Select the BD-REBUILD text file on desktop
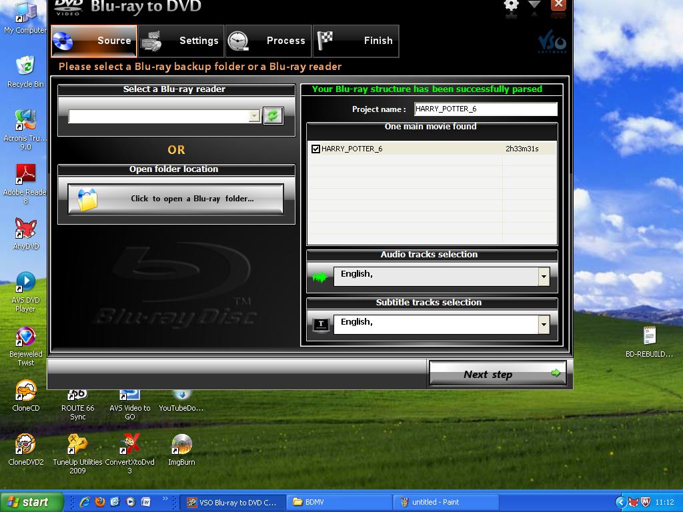Viewport: 683px width, 512px height. 649,342
